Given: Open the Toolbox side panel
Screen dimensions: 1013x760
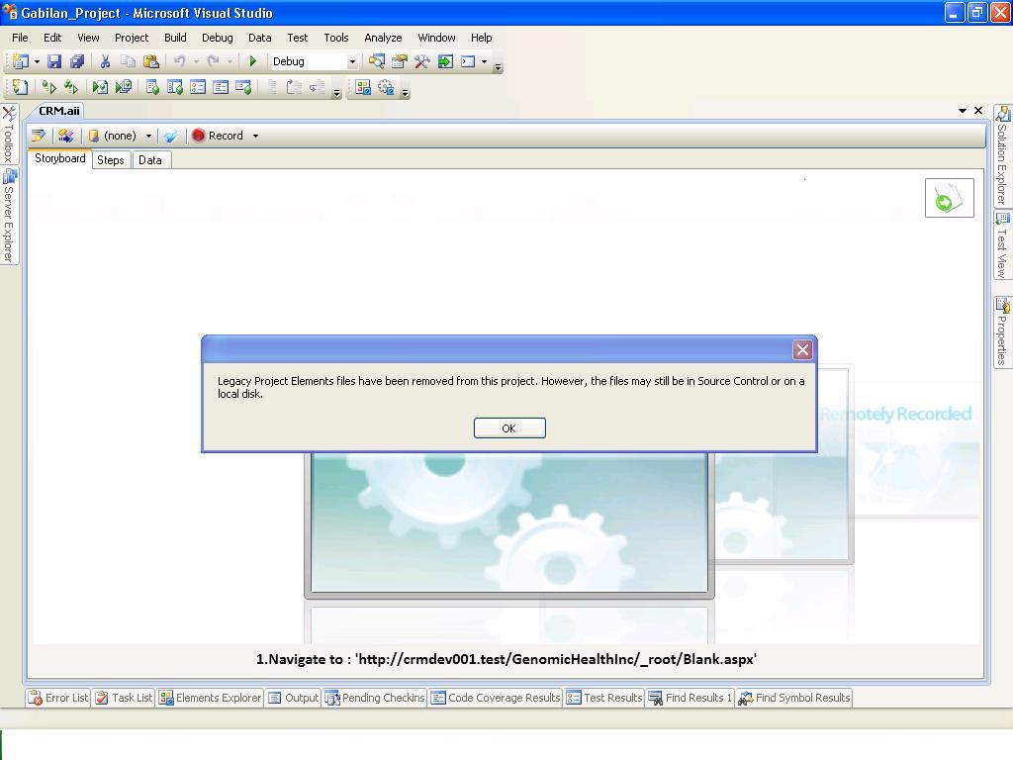Looking at the screenshot, I should click(9, 135).
